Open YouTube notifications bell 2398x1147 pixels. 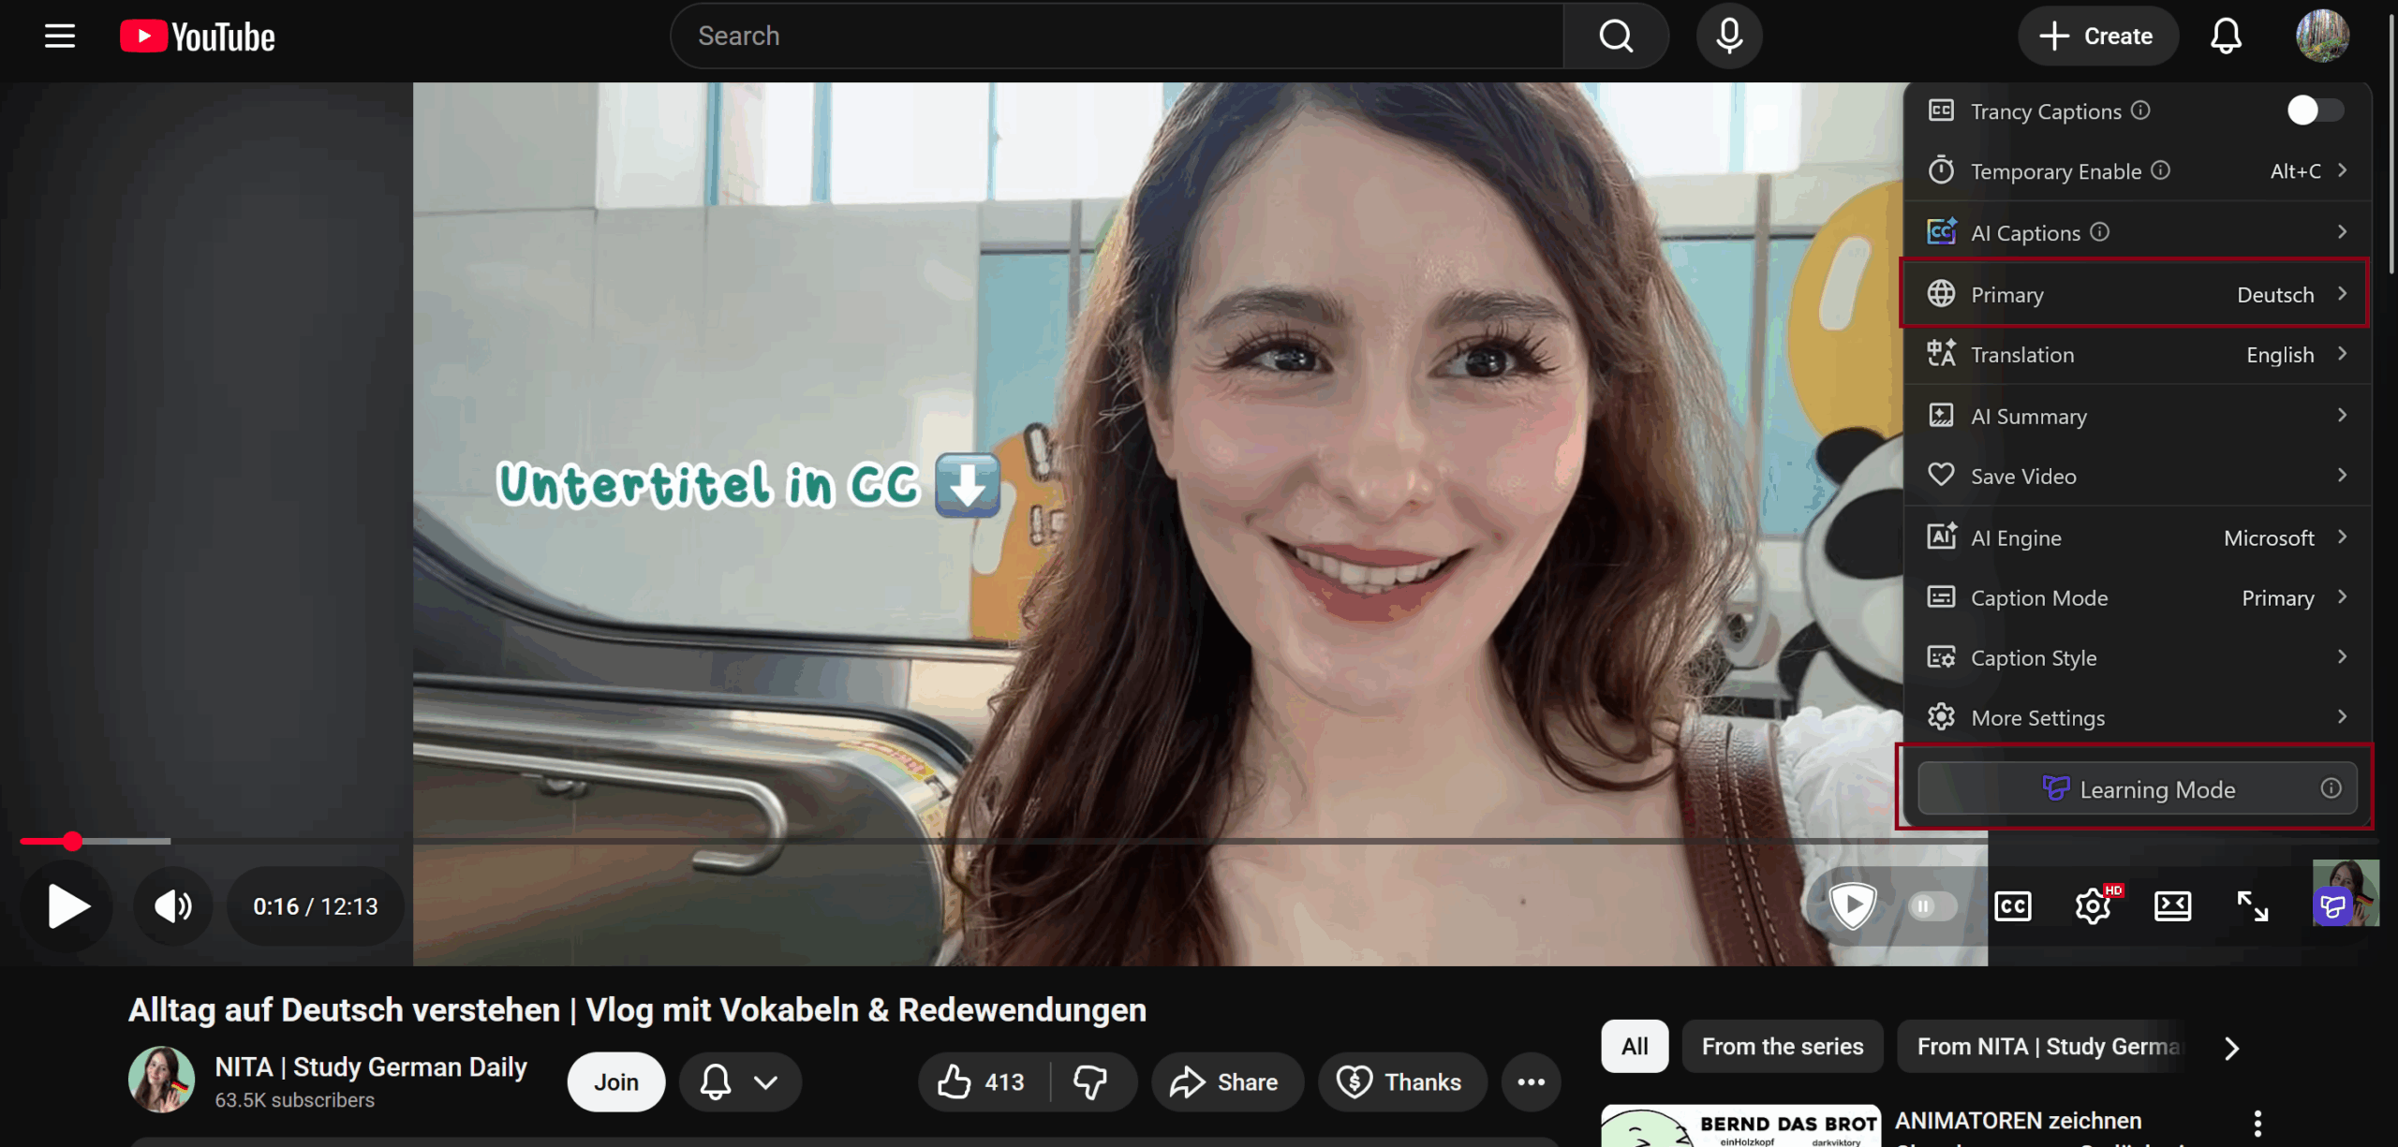pyautogui.click(x=2226, y=37)
